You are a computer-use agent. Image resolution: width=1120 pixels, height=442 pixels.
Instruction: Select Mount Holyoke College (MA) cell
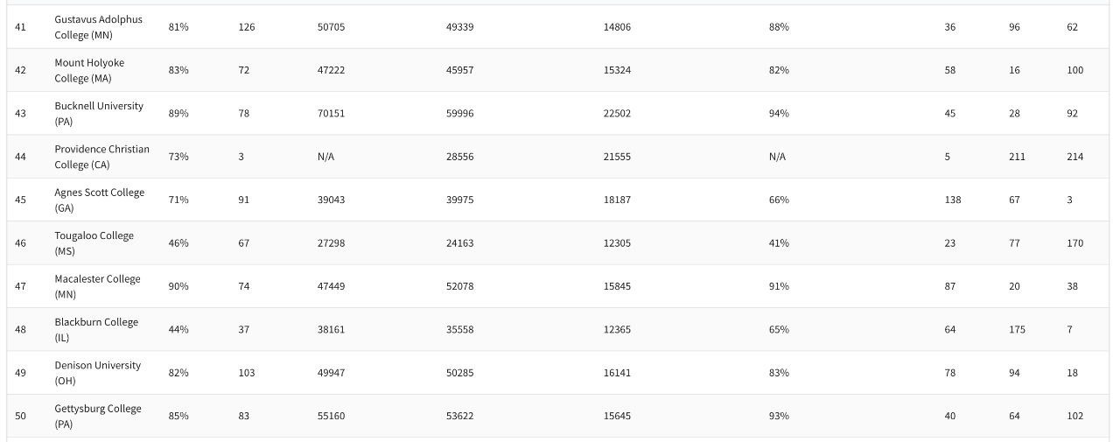click(89, 70)
